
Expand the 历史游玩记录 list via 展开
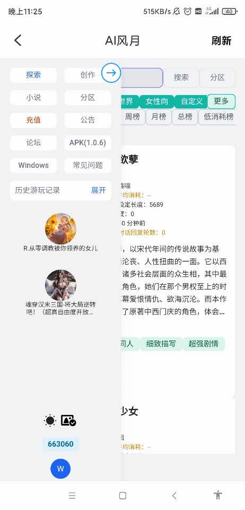click(x=98, y=190)
